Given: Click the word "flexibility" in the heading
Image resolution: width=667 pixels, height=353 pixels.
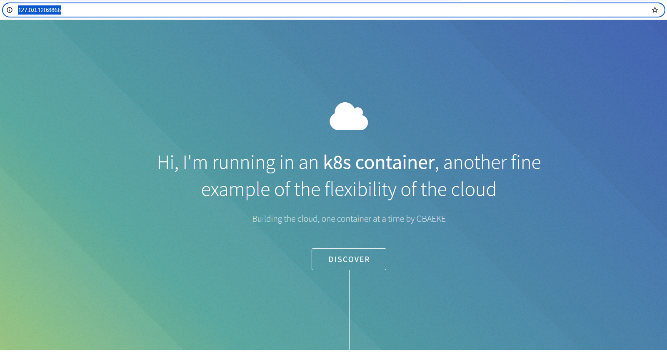Looking at the screenshot, I should click(x=360, y=190).
